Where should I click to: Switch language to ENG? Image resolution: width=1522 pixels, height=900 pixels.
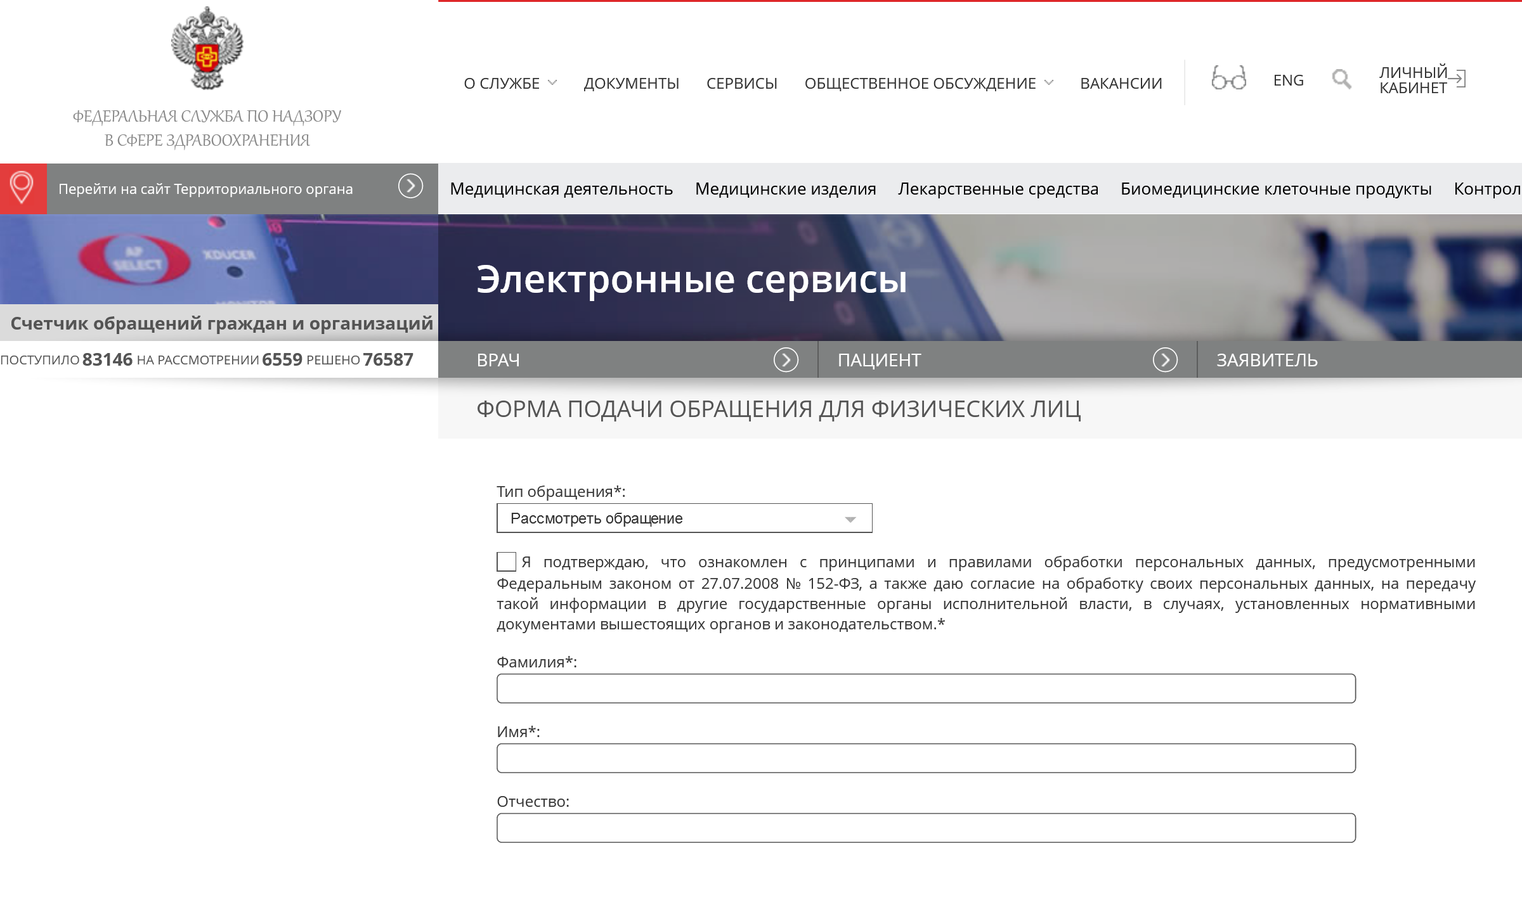[x=1289, y=80]
